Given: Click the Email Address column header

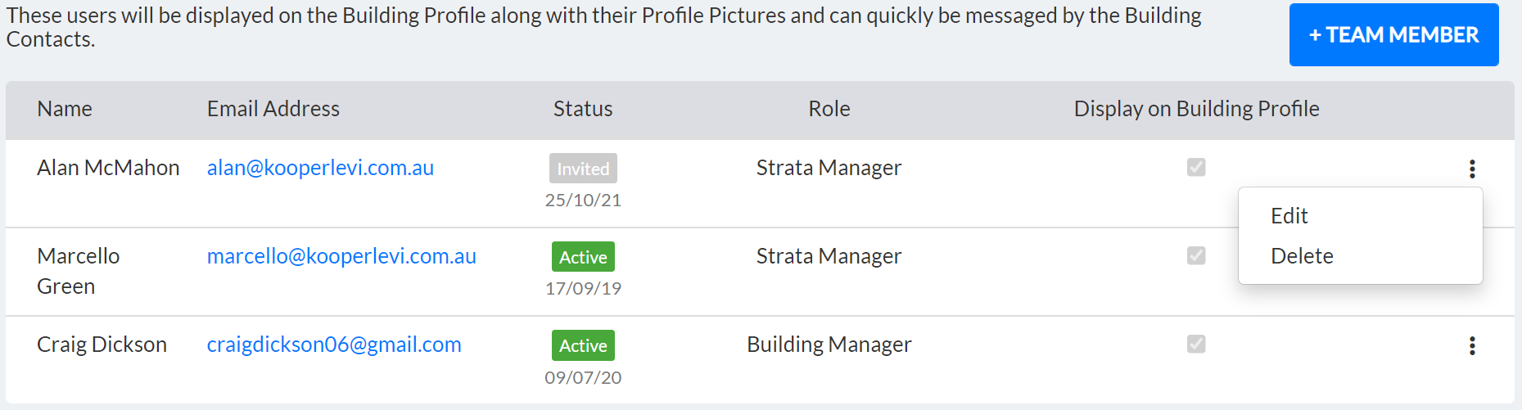Looking at the screenshot, I should point(273,109).
